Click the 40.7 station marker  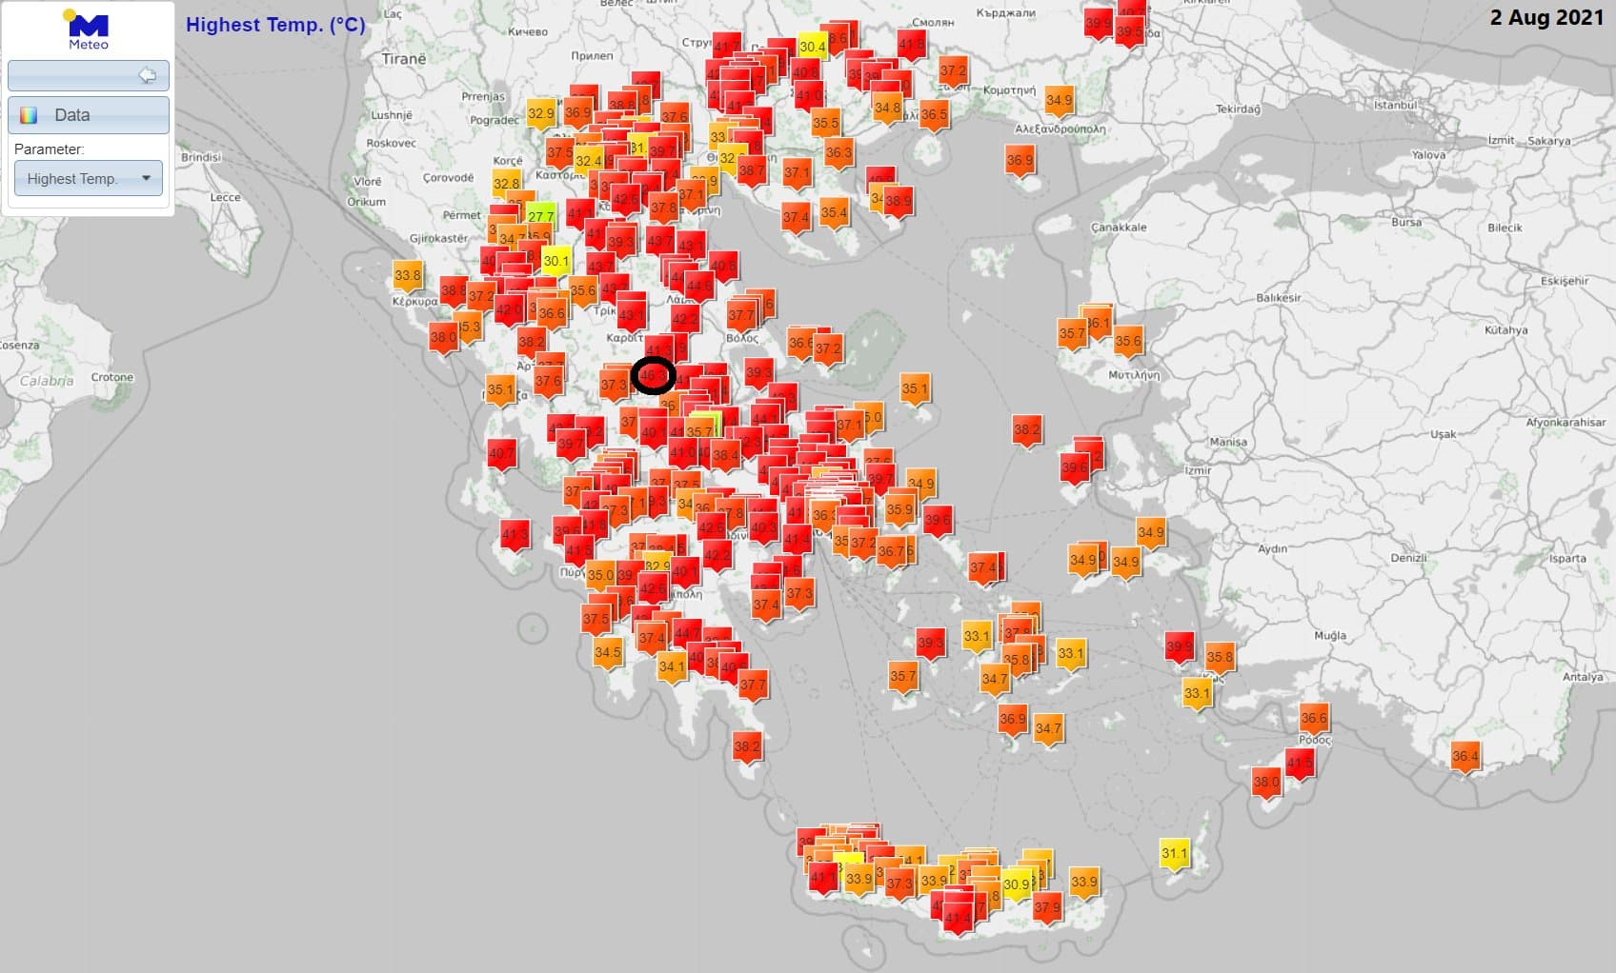(501, 454)
